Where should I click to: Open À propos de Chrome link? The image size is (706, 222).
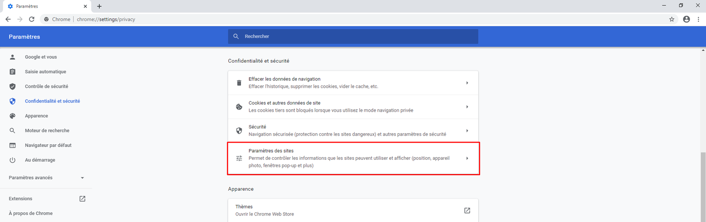30,213
